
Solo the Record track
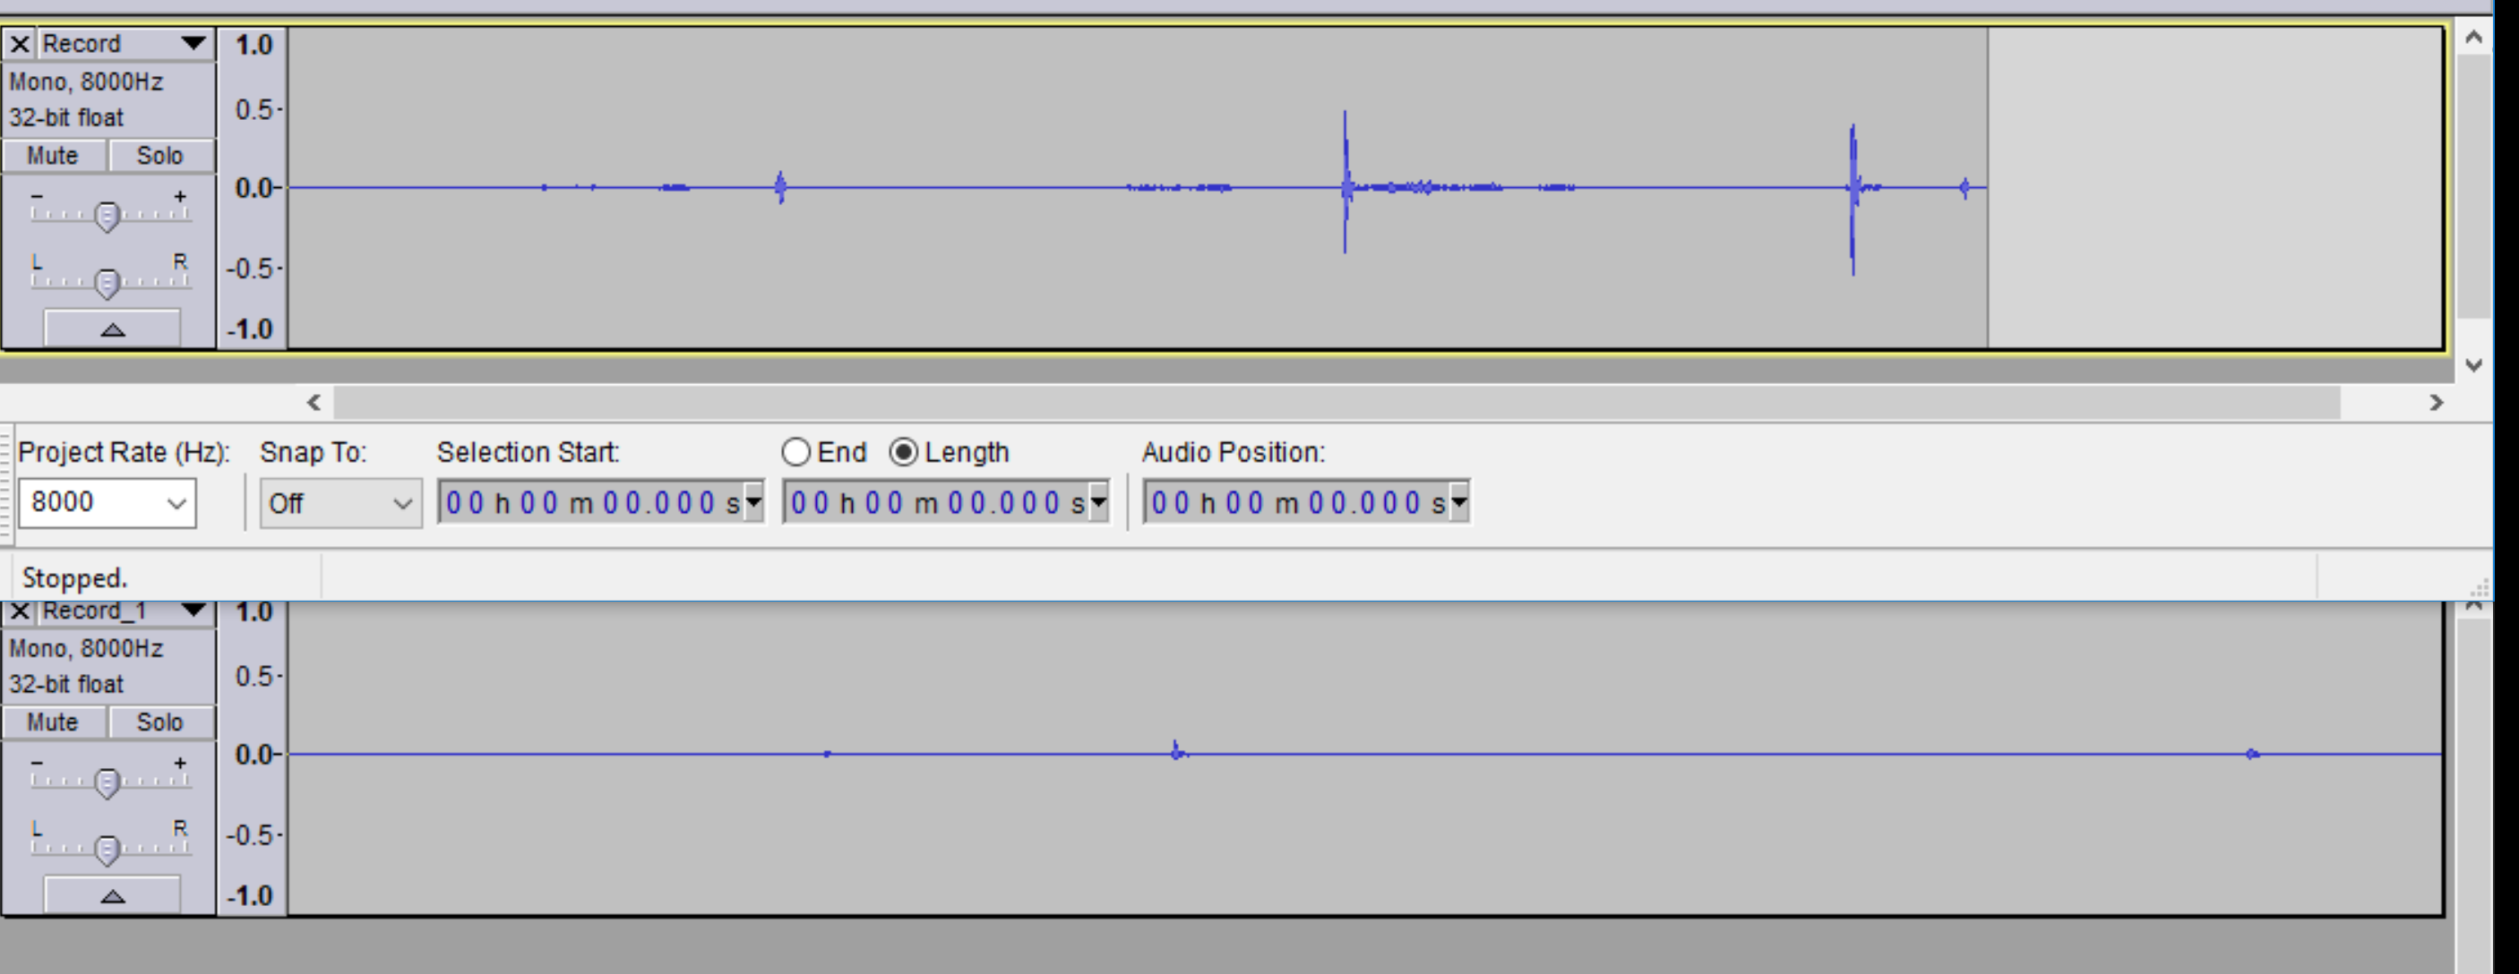(x=159, y=156)
